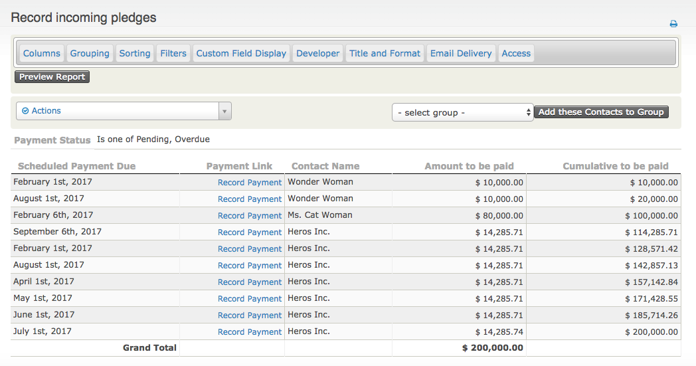Record payment due September 6th, 2017
Screen dimensions: 696x366
(x=250, y=232)
